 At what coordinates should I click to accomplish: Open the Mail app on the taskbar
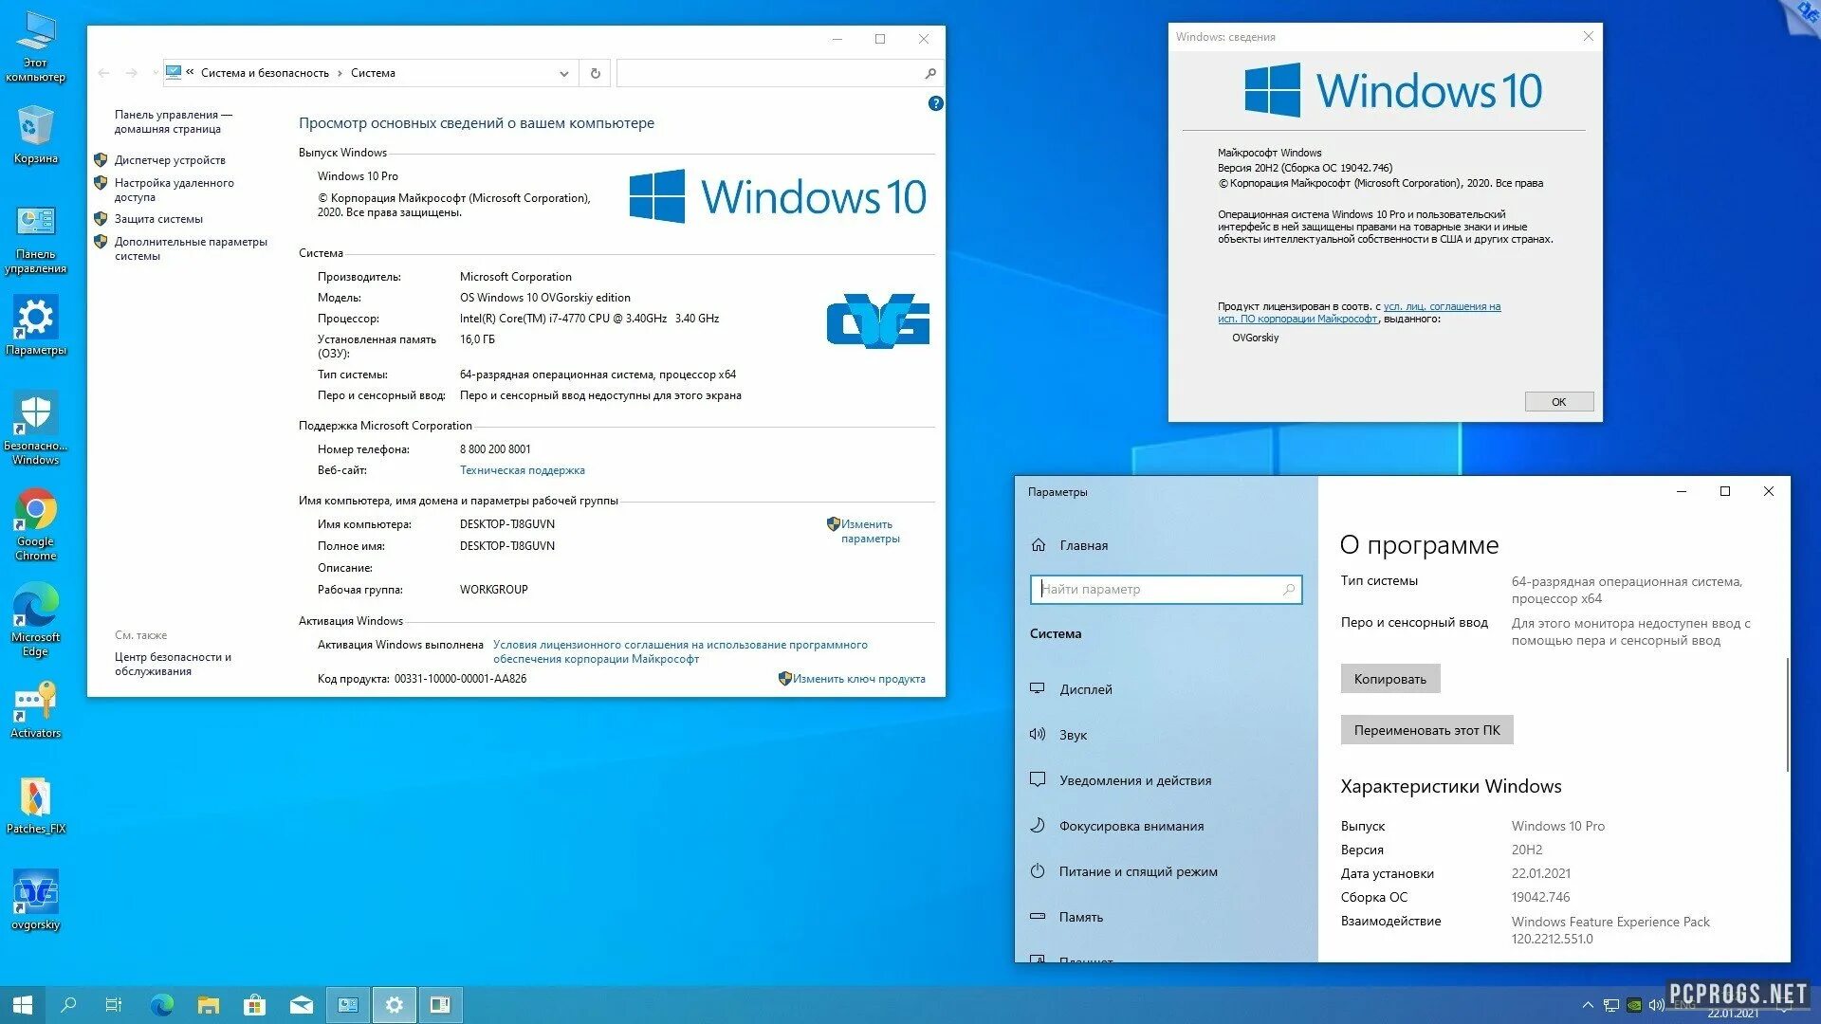click(x=301, y=1005)
